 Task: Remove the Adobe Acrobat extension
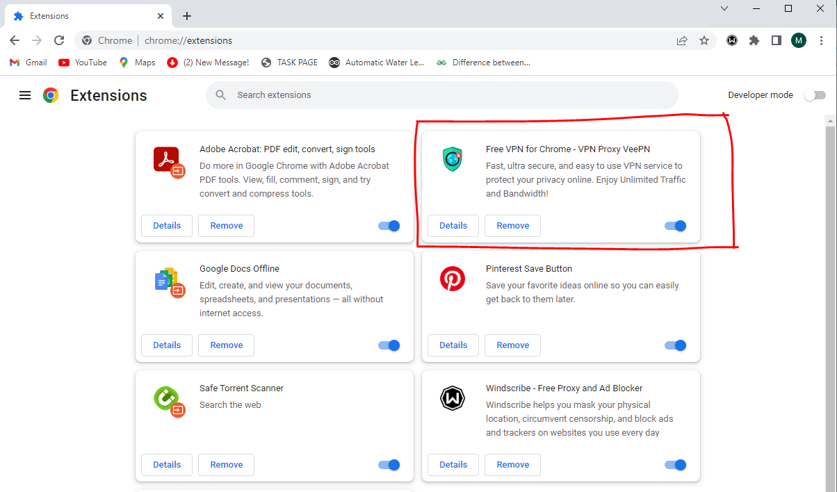227,226
